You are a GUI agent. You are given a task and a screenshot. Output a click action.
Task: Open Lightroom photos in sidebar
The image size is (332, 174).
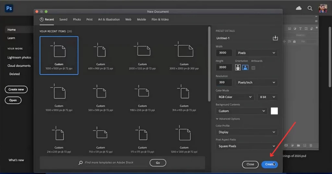tap(19, 58)
